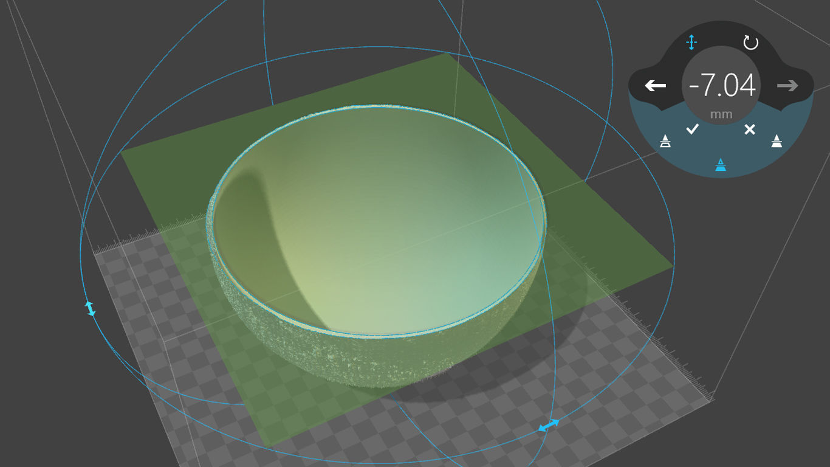Image resolution: width=830 pixels, height=467 pixels.
Task: Click the mm unit label
Action: coord(721,114)
